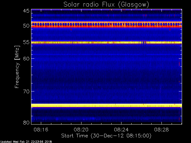The height and width of the screenshot is (143, 191).
Task: Click the 60 frequency tick label
Action: (26, 59)
